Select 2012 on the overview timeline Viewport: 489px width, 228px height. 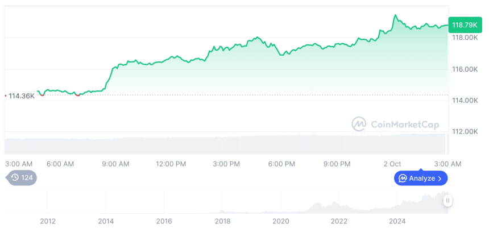tap(47, 221)
